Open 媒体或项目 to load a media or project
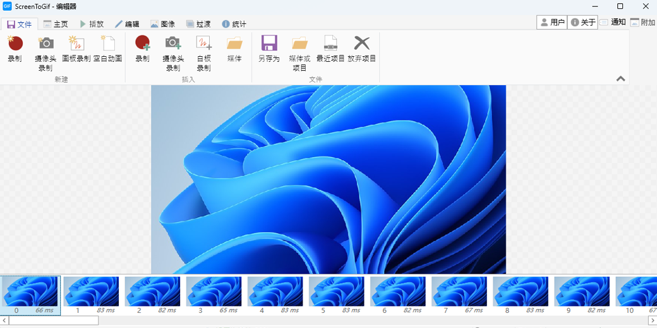 tap(299, 53)
